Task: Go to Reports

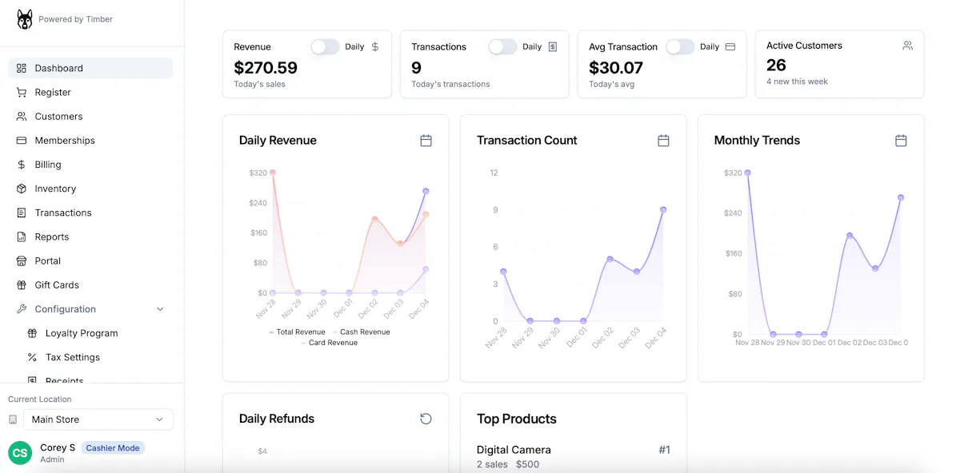Action: (x=90, y=236)
